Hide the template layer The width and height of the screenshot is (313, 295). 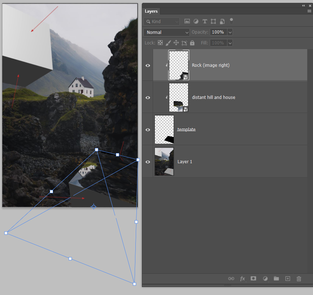(148, 129)
